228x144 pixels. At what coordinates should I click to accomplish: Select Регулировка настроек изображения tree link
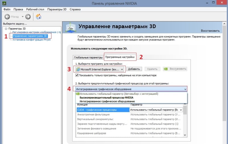point(37,32)
